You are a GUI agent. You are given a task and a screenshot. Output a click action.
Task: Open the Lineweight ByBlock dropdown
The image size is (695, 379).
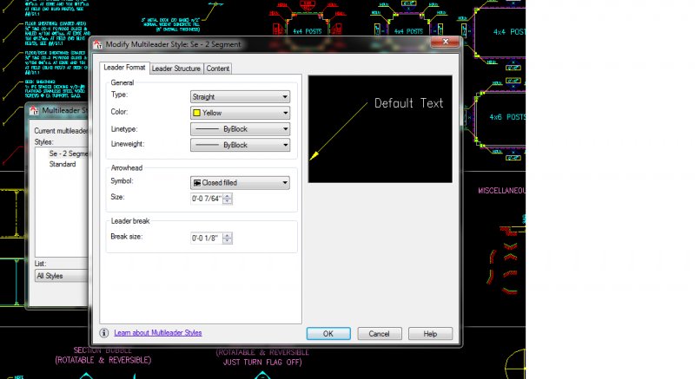point(241,145)
